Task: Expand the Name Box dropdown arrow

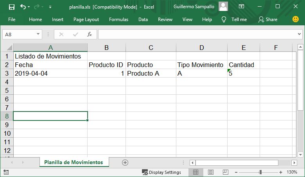Action: pos(38,34)
